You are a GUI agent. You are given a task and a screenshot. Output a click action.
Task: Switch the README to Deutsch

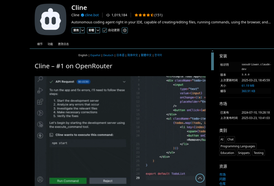click(108, 55)
